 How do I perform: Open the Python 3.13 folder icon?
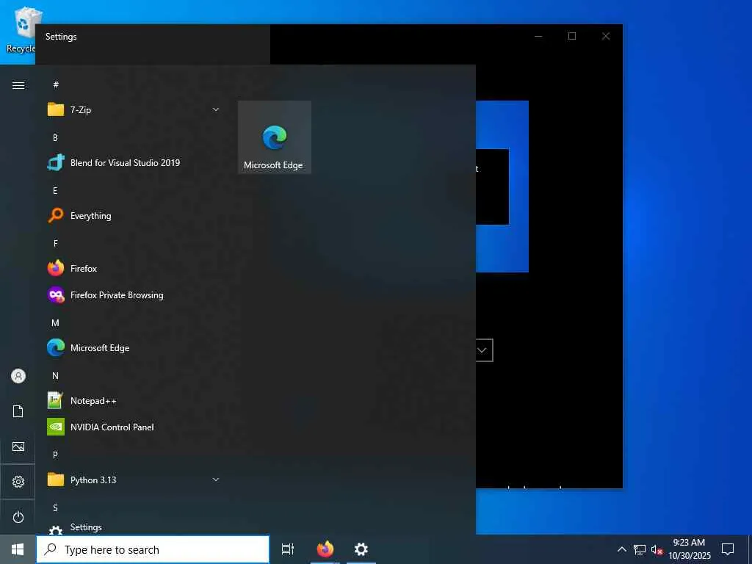point(56,480)
